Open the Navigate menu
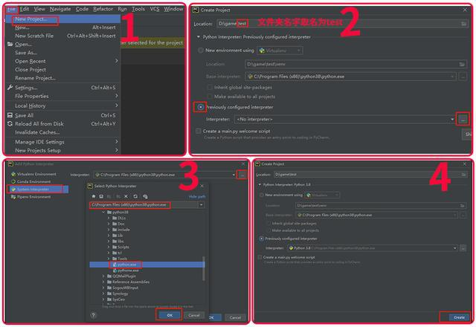 point(60,9)
